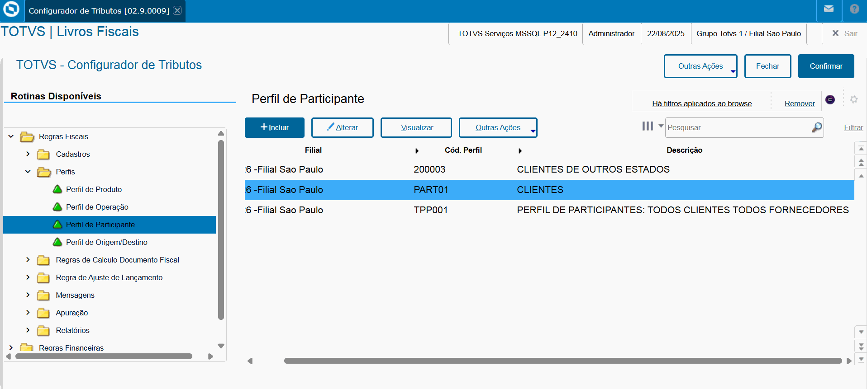The image size is (867, 389).
Task: Click the TOTVS logo icon
Action: (x=11, y=9)
